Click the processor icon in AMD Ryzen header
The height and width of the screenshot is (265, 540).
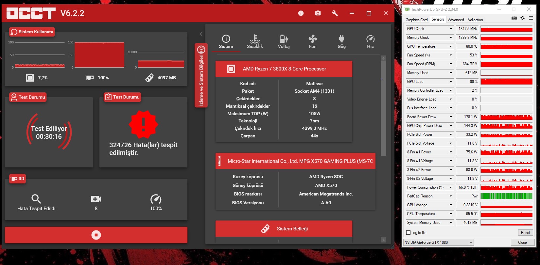tap(231, 69)
